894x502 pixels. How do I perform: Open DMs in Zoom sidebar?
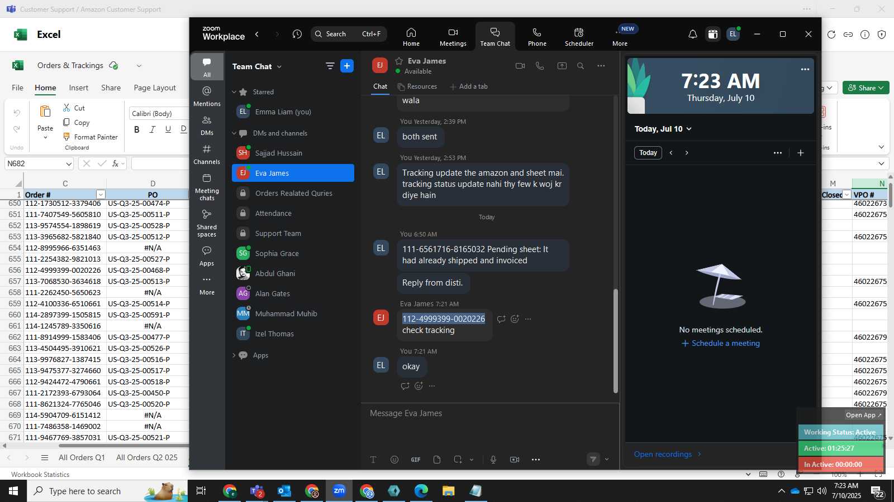click(207, 126)
